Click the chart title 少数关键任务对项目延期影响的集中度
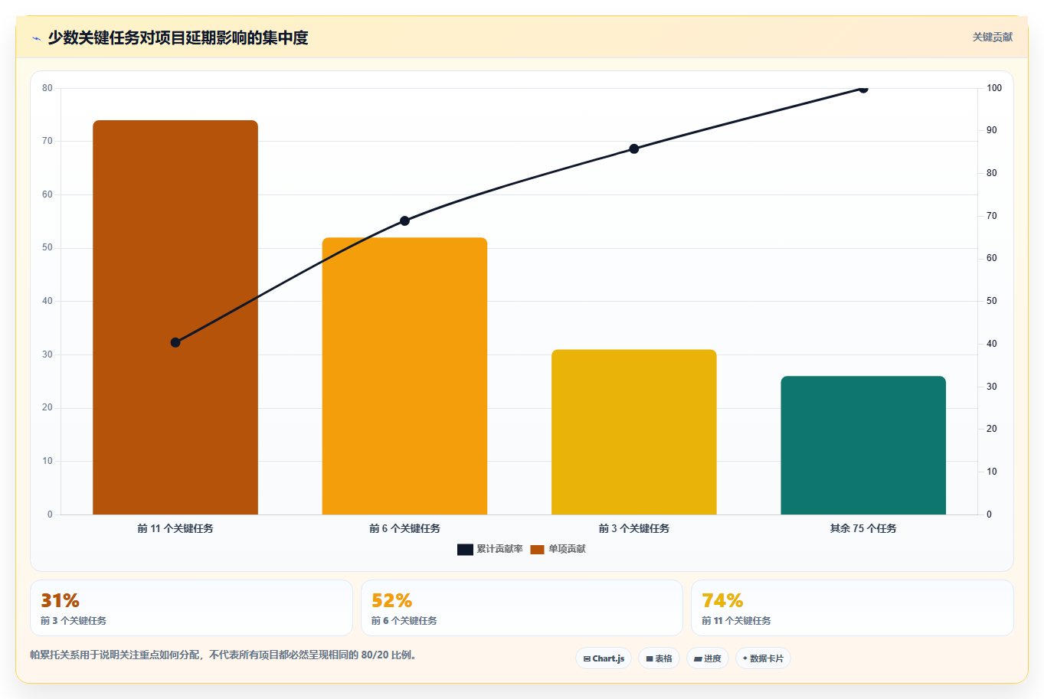This screenshot has width=1044, height=699. coord(178,38)
